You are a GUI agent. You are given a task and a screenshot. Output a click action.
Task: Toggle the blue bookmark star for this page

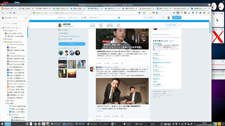[x=157, y=13]
